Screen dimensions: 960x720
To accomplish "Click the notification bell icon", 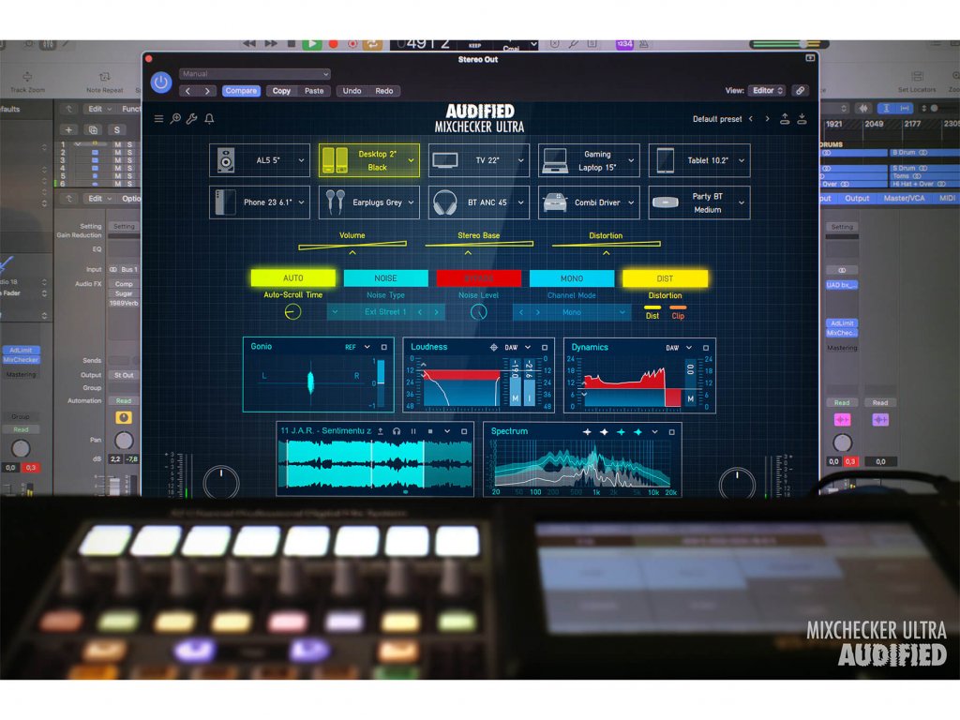I will click(x=209, y=119).
